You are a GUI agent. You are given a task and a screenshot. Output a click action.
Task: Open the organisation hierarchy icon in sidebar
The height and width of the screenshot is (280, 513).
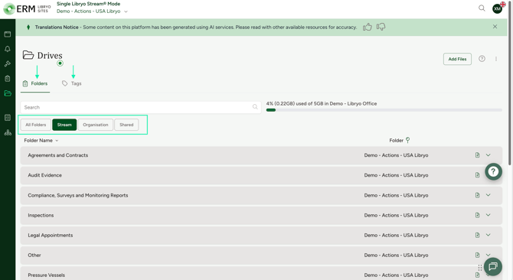coord(8,132)
